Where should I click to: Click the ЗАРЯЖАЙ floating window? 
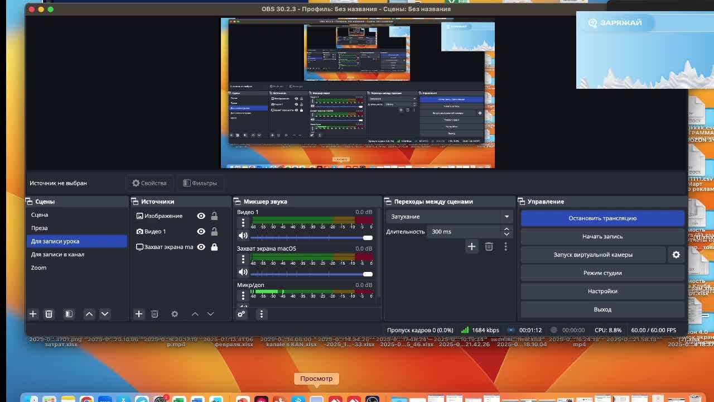tap(645, 50)
